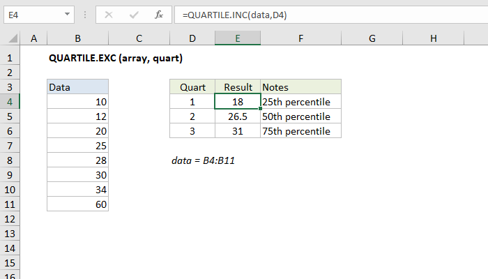The image size is (488, 279).
Task: Select column E header
Action: (238, 38)
